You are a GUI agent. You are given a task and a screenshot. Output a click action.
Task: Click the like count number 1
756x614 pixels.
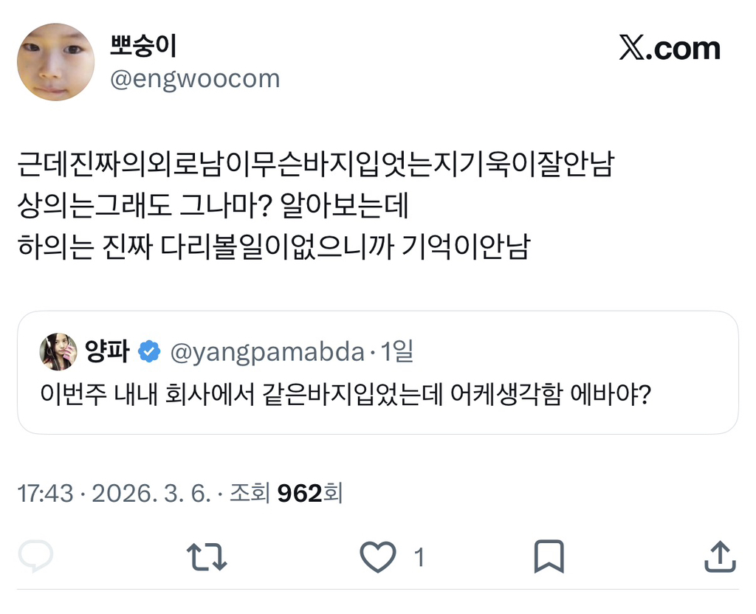(x=419, y=558)
